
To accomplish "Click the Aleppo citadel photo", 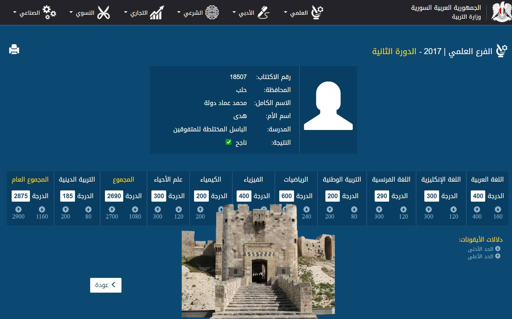I will (258, 261).
